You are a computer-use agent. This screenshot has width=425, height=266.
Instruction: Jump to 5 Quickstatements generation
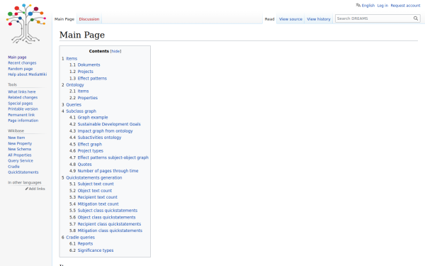coord(94,178)
